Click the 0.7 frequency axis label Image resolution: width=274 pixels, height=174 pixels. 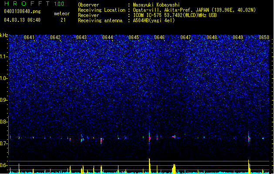click(x=4, y=144)
